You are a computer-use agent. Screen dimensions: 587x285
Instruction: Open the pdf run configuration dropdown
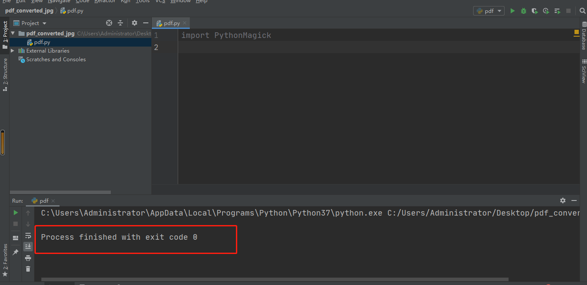coord(489,11)
